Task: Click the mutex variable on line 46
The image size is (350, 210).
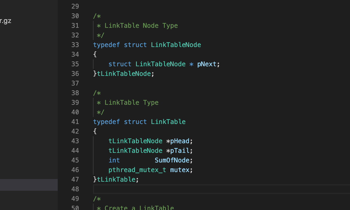Action: click(180, 170)
